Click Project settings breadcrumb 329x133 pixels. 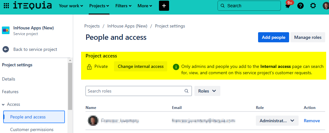pos(170,26)
